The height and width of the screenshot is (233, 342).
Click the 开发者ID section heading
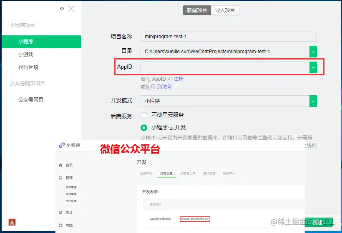click(150, 192)
